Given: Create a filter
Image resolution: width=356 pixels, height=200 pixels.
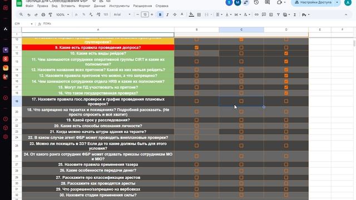Looking at the screenshot, I should [x=278, y=14].
